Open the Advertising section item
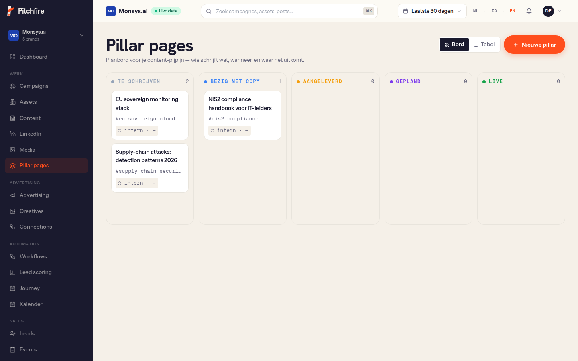Viewport: 578px width, 361px height. tap(47, 195)
